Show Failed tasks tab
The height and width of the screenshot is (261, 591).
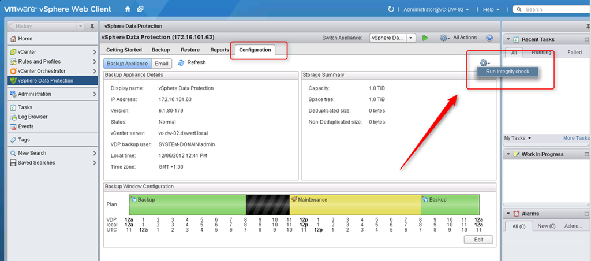click(x=574, y=53)
